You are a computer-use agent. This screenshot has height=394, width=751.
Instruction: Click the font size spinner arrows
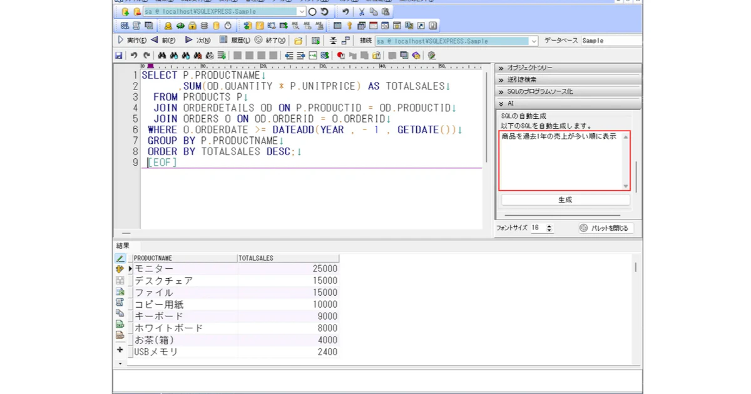549,228
